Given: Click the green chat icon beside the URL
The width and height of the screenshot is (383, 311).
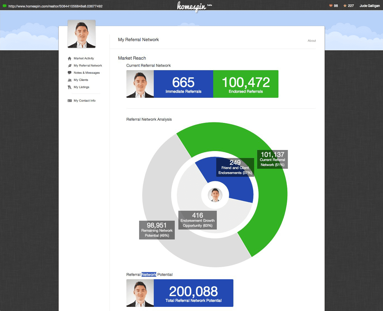Looking at the screenshot, I should (4, 6).
